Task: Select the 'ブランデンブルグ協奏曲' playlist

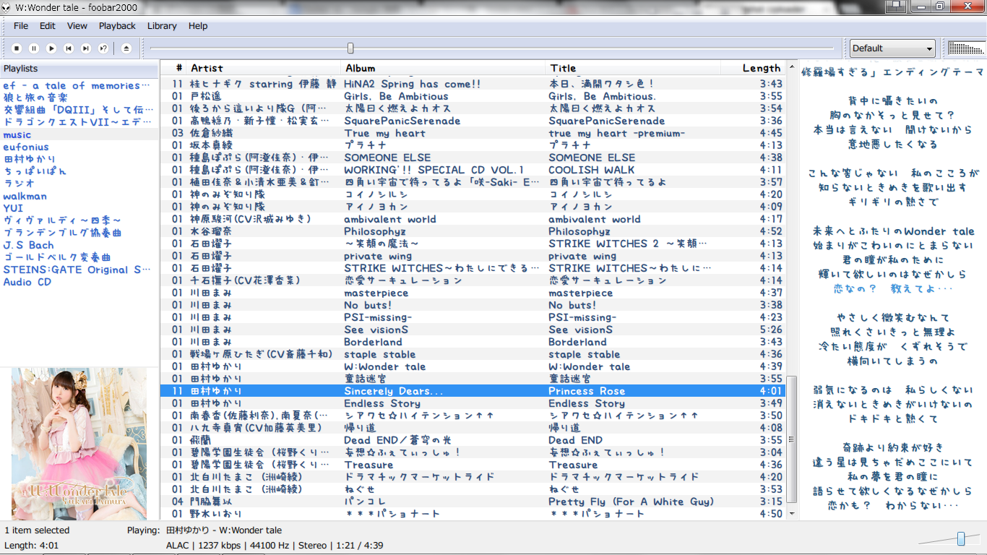Action: [x=62, y=233]
